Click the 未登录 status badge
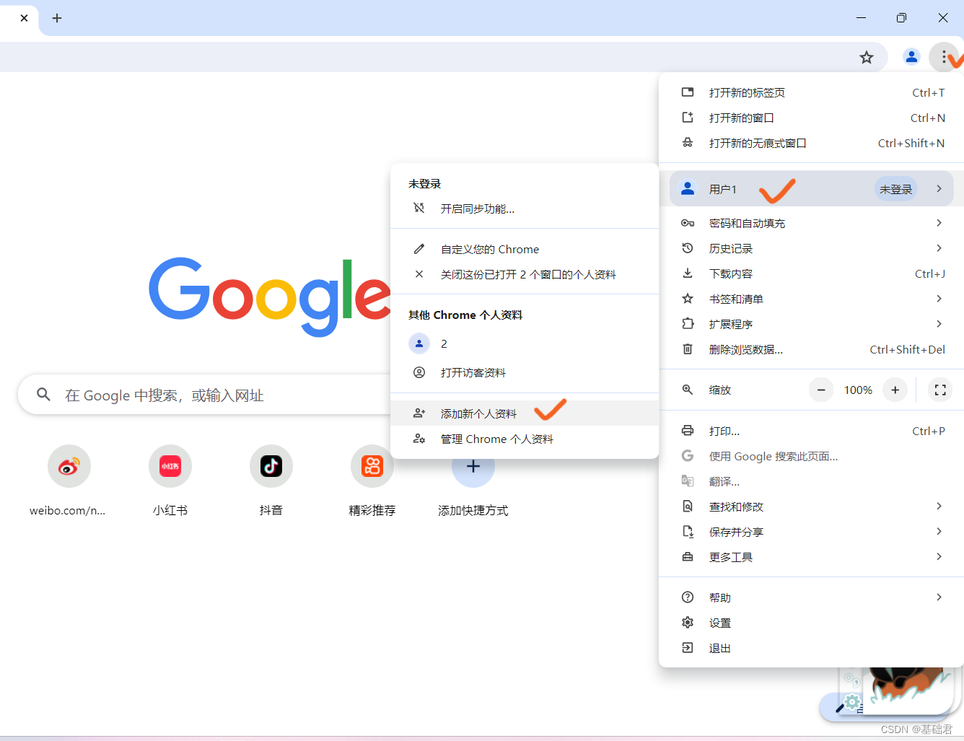Screen dimensions: 964x741 895,189
